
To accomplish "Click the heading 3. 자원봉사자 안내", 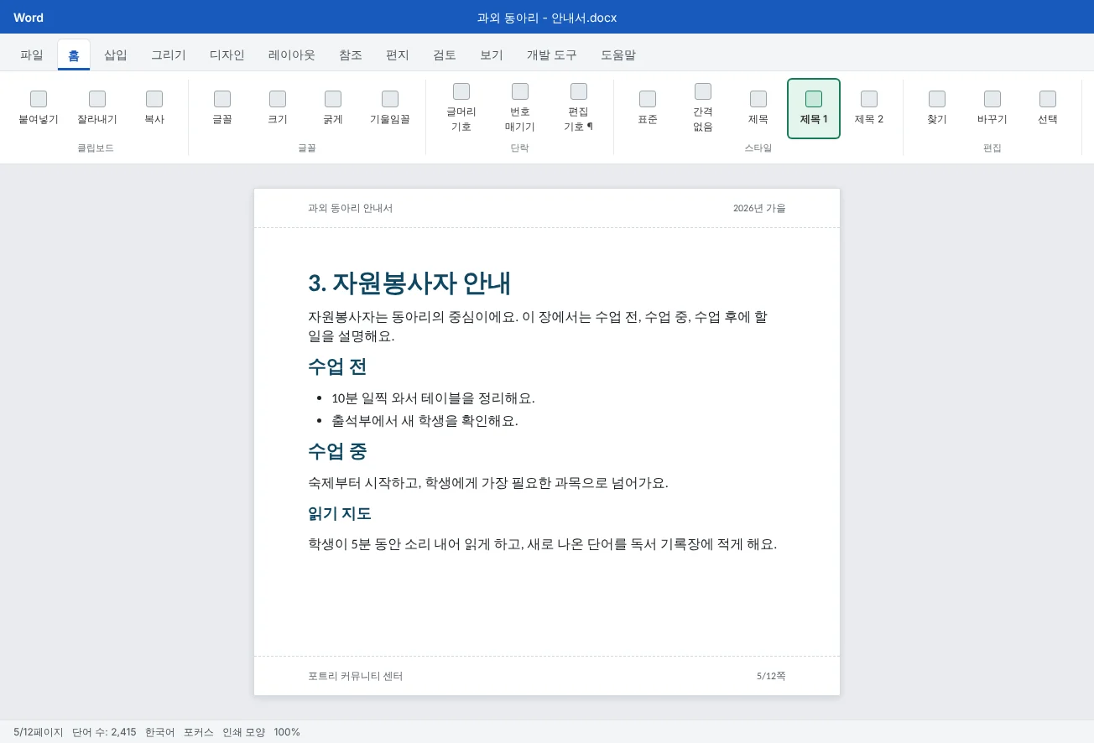I will click(409, 283).
